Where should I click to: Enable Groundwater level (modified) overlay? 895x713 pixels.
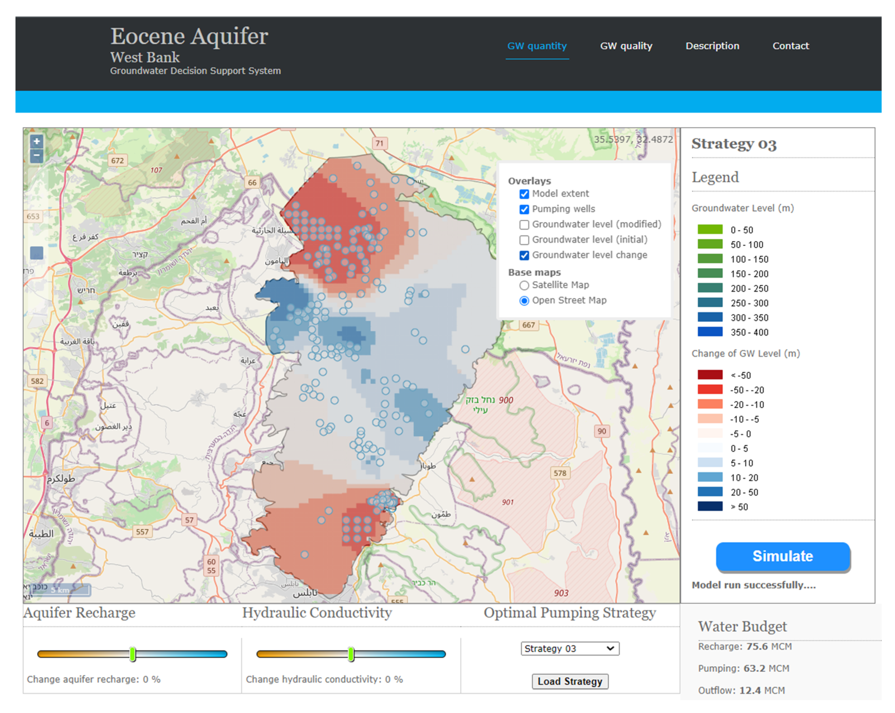pyautogui.click(x=524, y=224)
